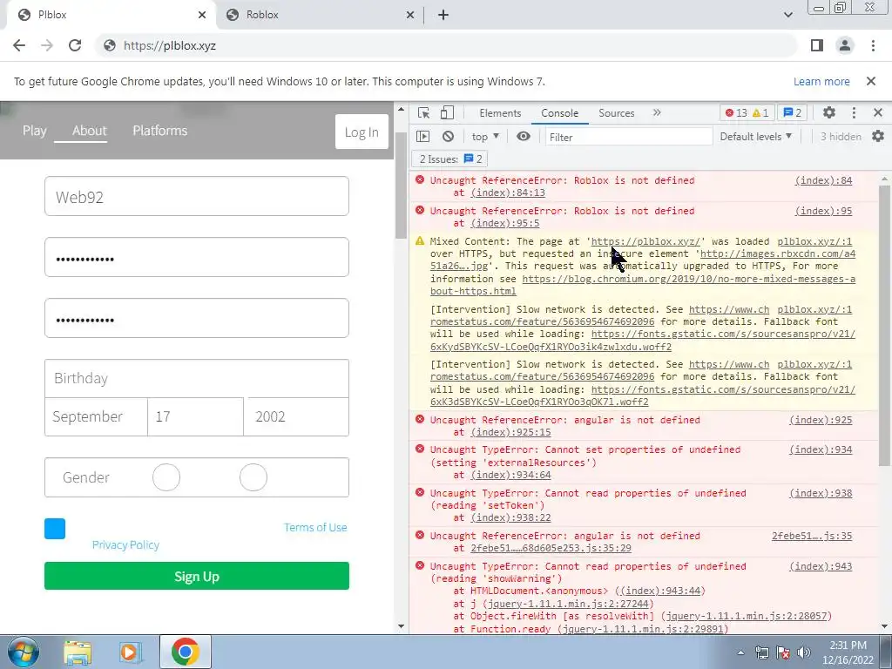The width and height of the screenshot is (892, 669).
Task: Open the Terms of Use link
Action: [315, 527]
